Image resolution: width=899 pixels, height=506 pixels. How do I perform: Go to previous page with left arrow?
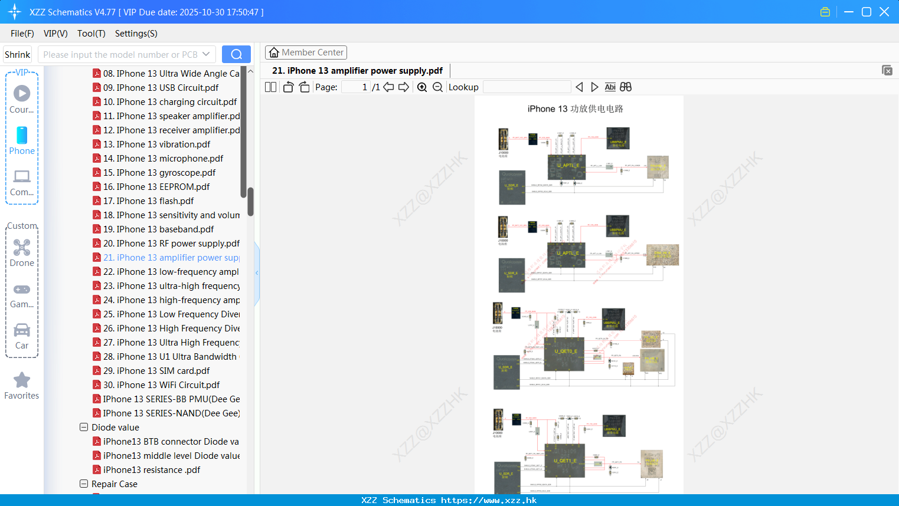coord(388,87)
